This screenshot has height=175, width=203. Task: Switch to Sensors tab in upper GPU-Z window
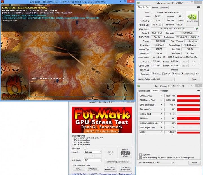[x=155, y=8]
